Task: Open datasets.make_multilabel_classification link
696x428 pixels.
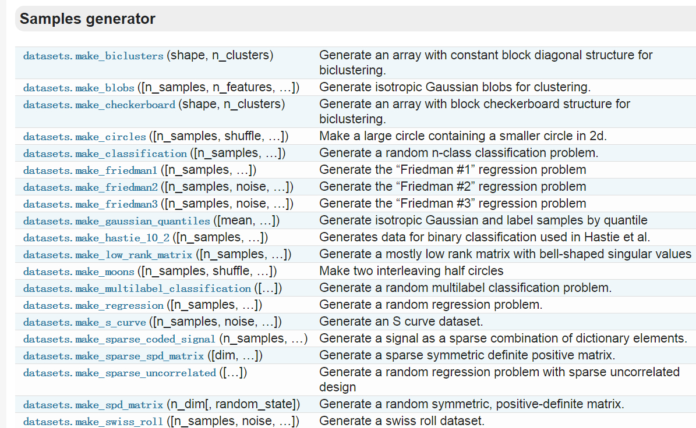Action: tap(137, 289)
